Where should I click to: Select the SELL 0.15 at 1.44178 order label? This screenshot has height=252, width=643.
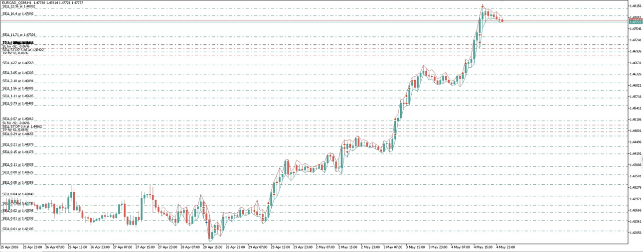[18, 152]
